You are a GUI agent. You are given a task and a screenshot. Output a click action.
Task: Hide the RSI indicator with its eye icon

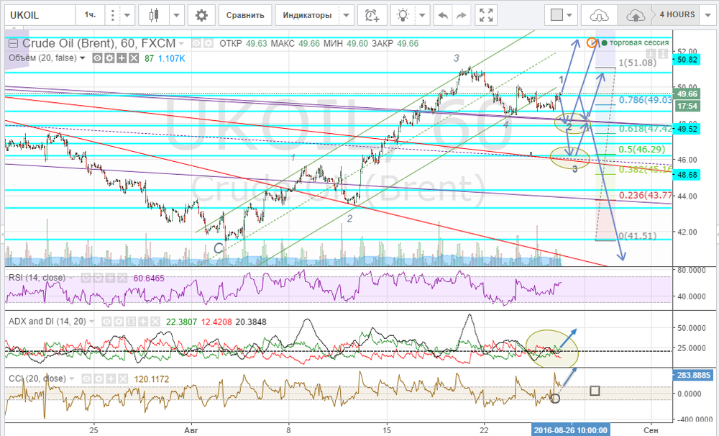(x=86, y=278)
